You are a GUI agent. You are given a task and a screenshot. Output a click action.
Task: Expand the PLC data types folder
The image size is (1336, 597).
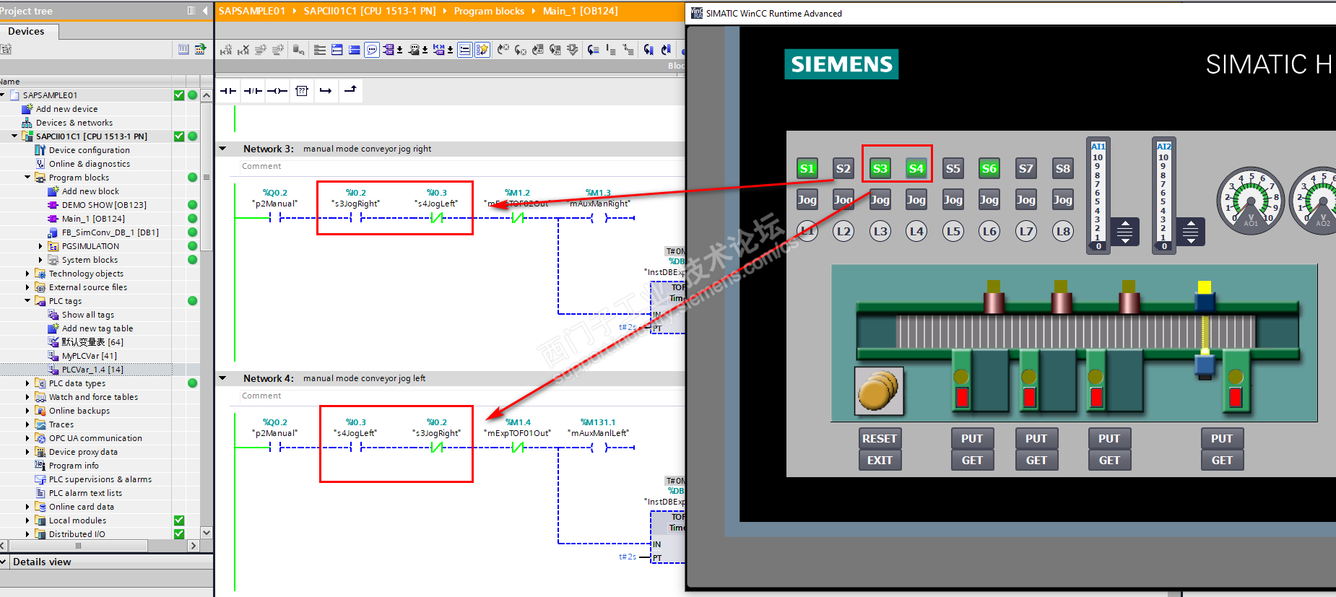click(27, 383)
